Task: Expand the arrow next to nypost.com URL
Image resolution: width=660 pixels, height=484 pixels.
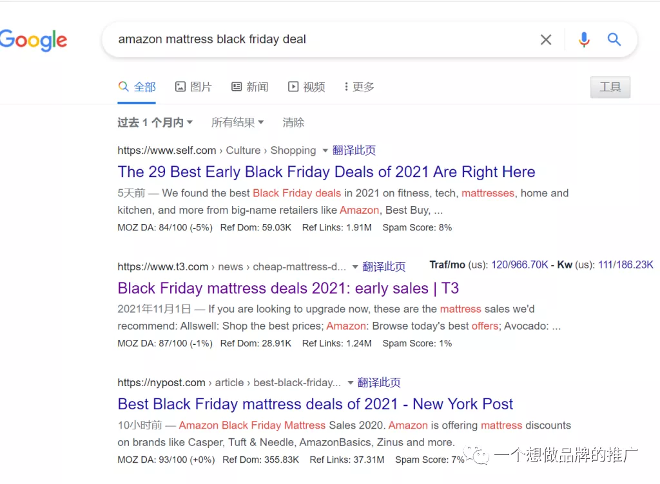Action: pyautogui.click(x=350, y=383)
